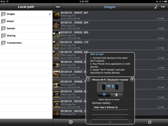
Task: Open the Images folder icon
Action: pos(3,14)
